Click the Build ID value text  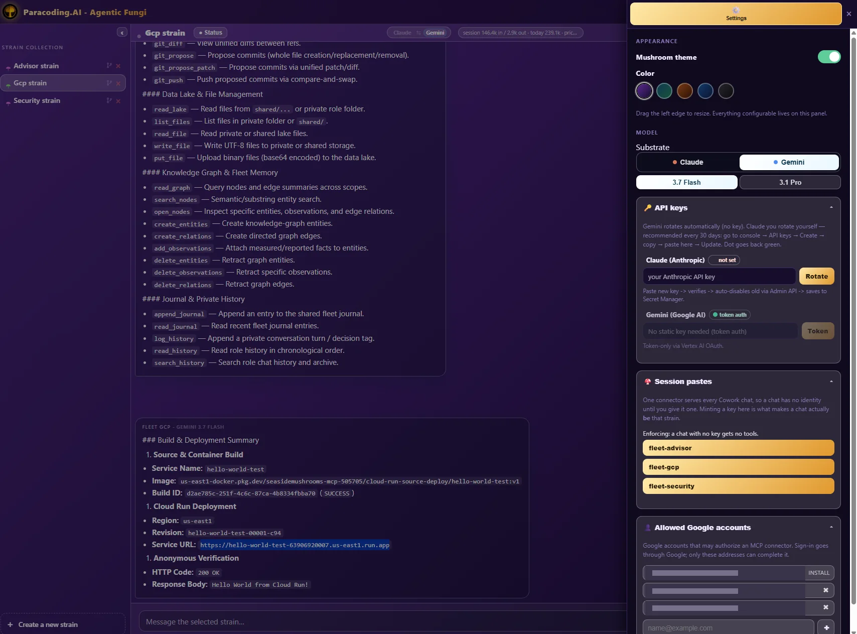click(251, 493)
